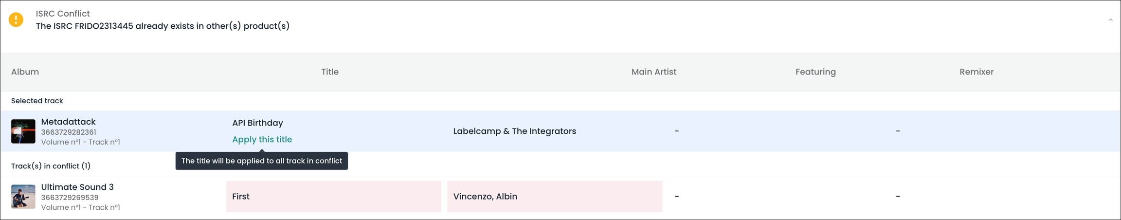Click the ISRC FRIDO2313445 conflict message
The image size is (1121, 220).
[163, 26]
